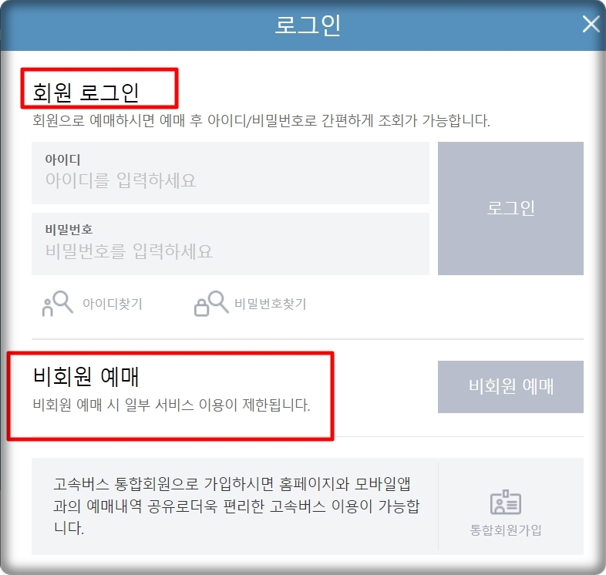The image size is (606, 575).
Task: Open the 아이디찾기 text link
Action: coord(113,304)
